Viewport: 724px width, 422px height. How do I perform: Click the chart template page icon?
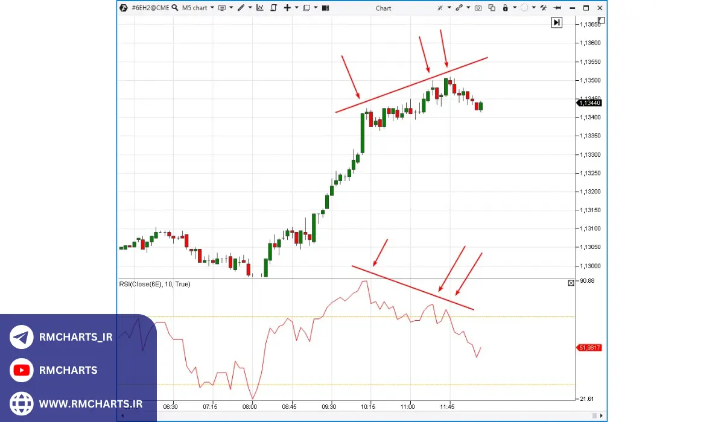(273, 8)
